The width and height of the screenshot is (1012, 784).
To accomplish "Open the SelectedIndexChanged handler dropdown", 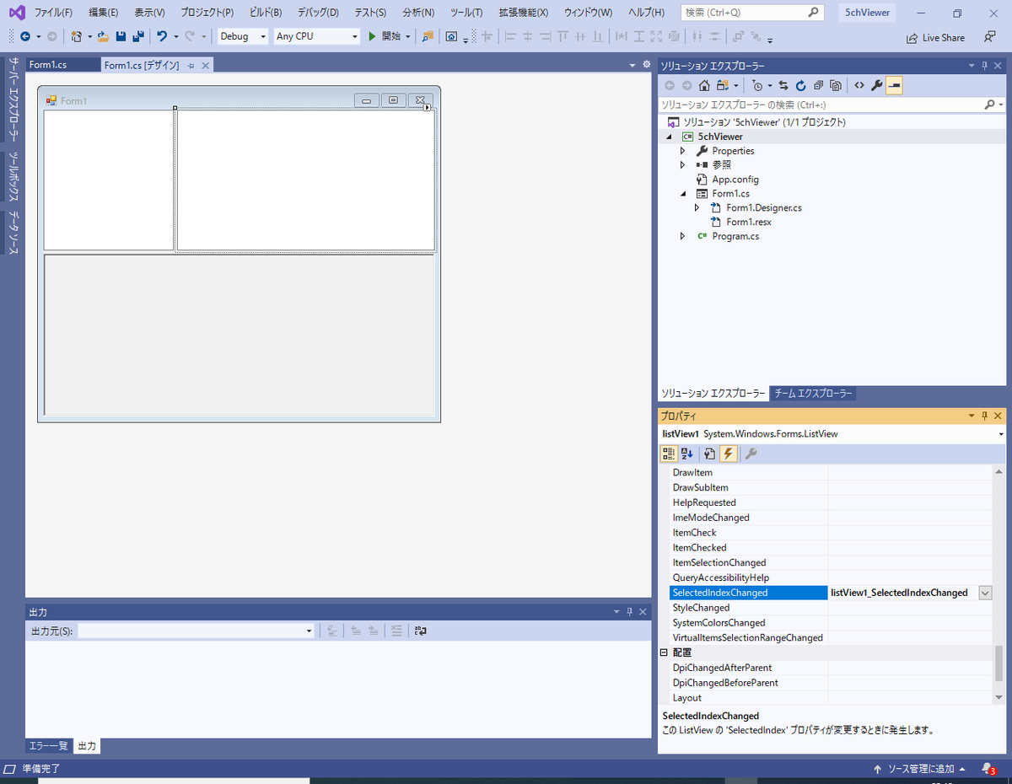I will (985, 593).
